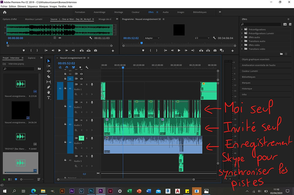Mute the Audio 4 track

(81, 138)
